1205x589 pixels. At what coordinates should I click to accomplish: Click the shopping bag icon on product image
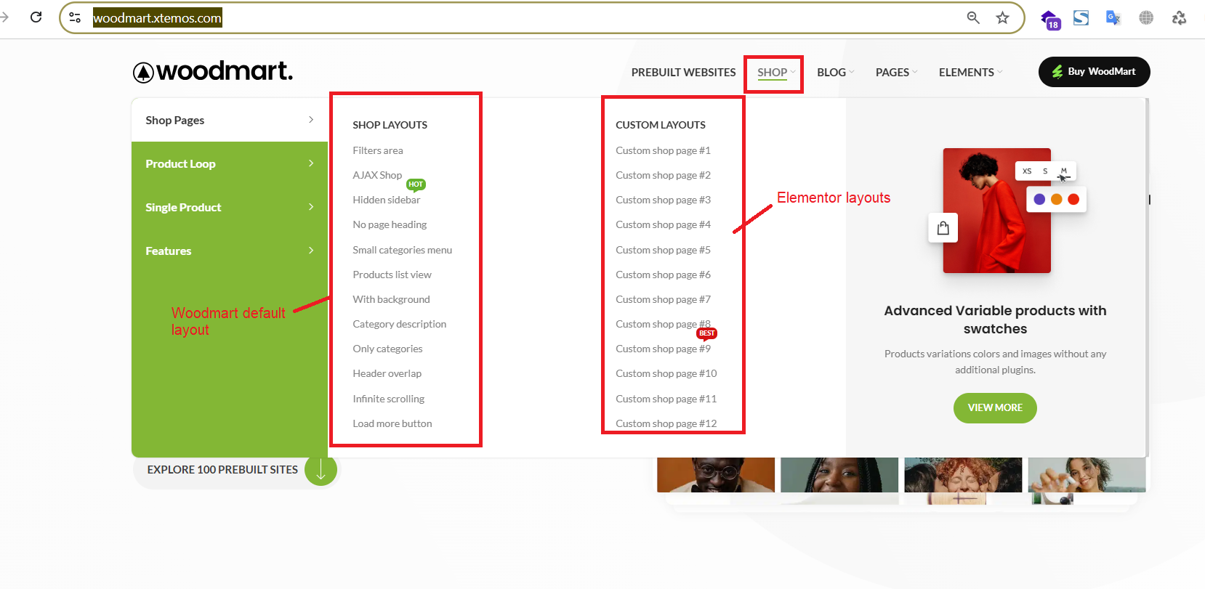(943, 228)
